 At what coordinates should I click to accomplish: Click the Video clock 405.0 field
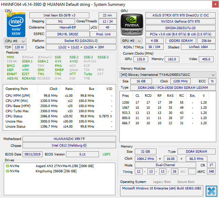[x=206, y=59]
